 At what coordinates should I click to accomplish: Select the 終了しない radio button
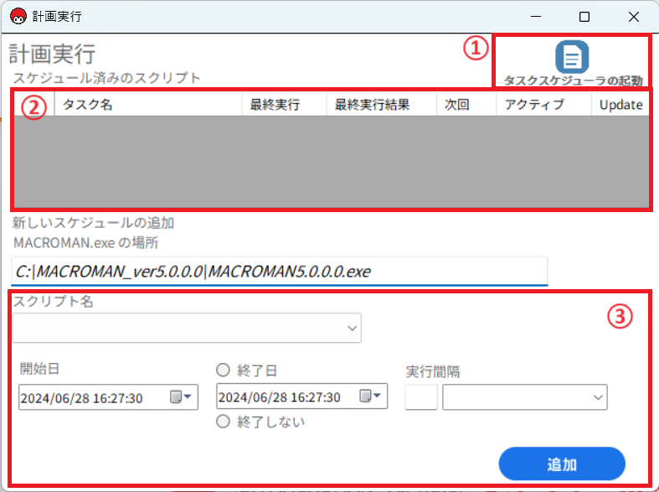[223, 422]
